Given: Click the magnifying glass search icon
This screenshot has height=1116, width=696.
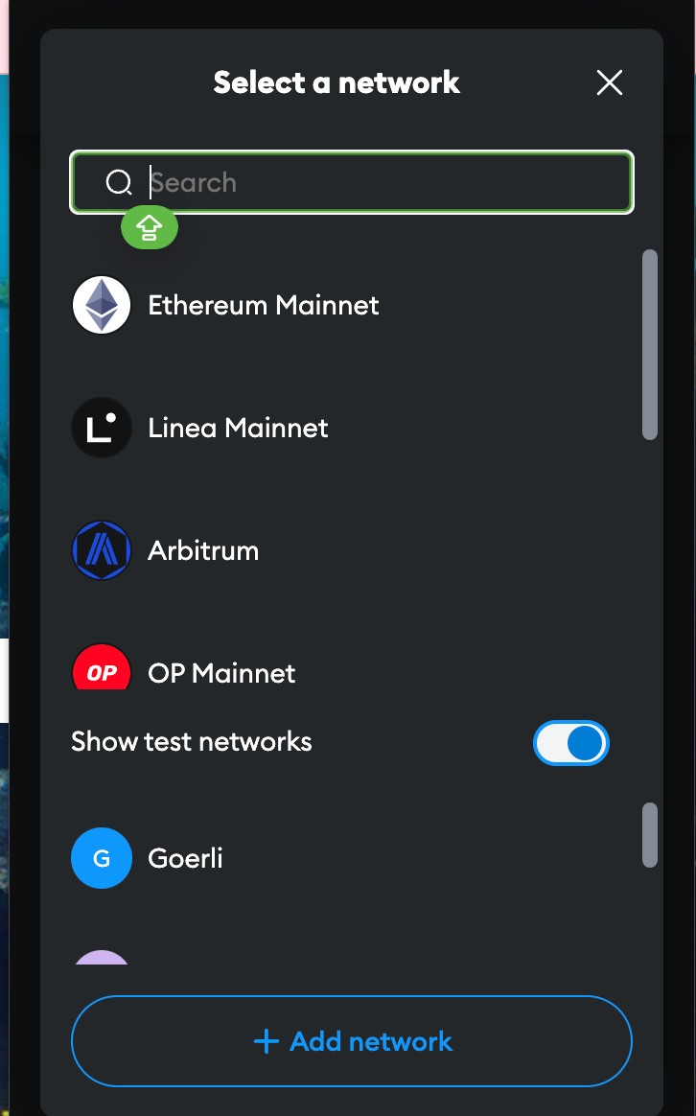Looking at the screenshot, I should pos(118,182).
